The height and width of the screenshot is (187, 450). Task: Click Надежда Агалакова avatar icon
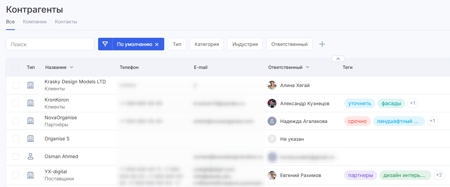click(x=272, y=121)
